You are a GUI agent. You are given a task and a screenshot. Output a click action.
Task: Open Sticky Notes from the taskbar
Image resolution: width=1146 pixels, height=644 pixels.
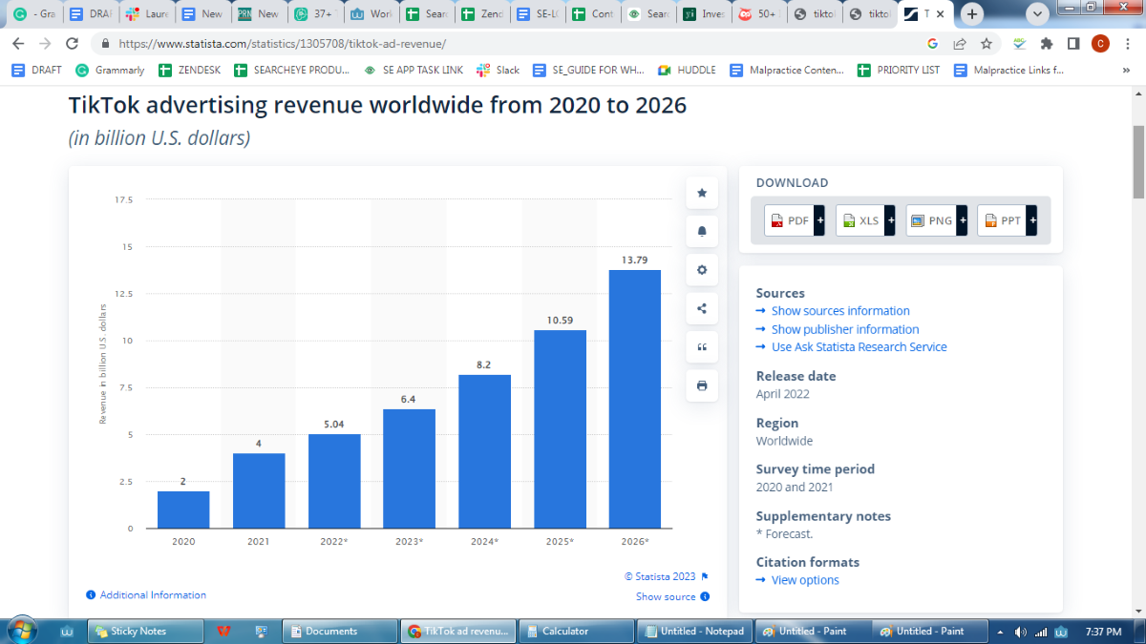tap(145, 632)
